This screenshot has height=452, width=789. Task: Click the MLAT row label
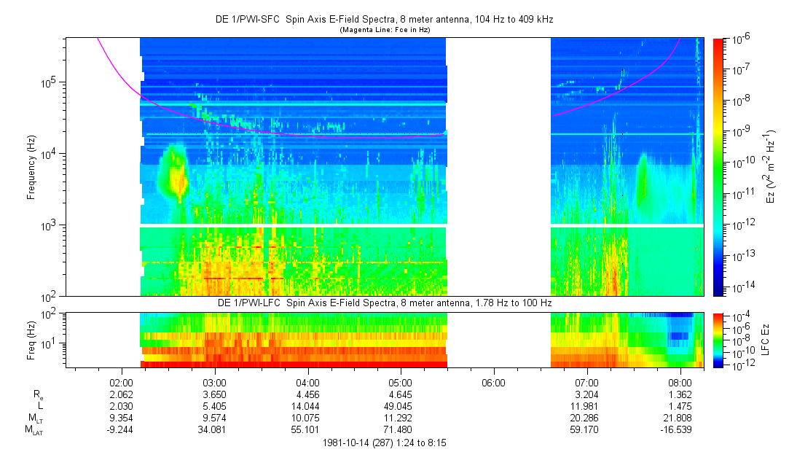coord(34,431)
